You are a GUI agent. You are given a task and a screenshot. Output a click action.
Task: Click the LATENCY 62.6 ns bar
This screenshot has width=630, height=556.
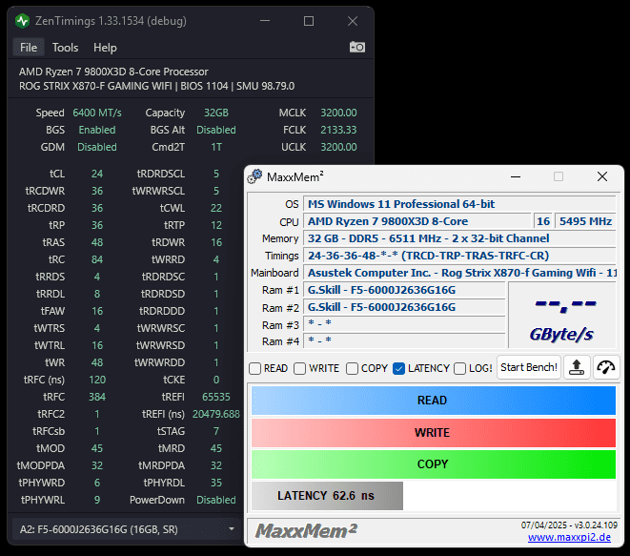[327, 496]
